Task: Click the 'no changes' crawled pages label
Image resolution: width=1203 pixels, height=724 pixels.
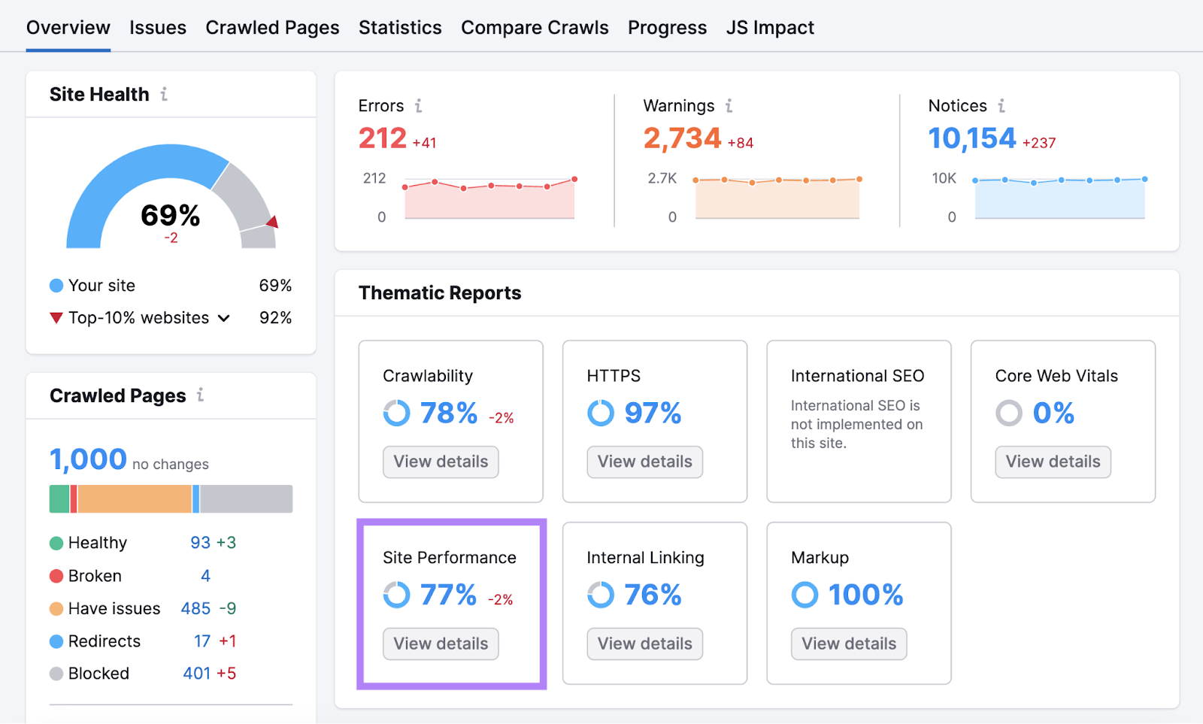Action: (x=171, y=465)
